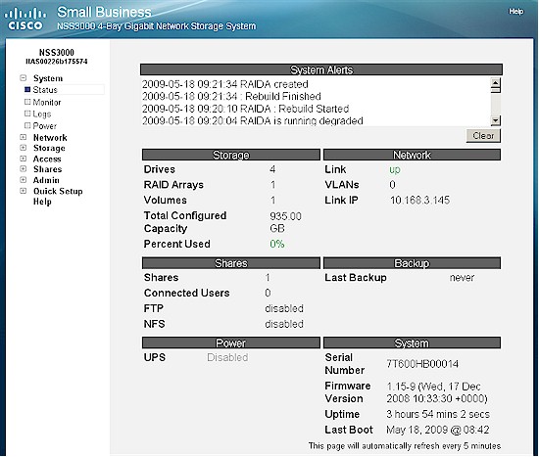Screen dimensions: 539x457
Task: Click the Last Backup 'never' value
Action: 462,277
